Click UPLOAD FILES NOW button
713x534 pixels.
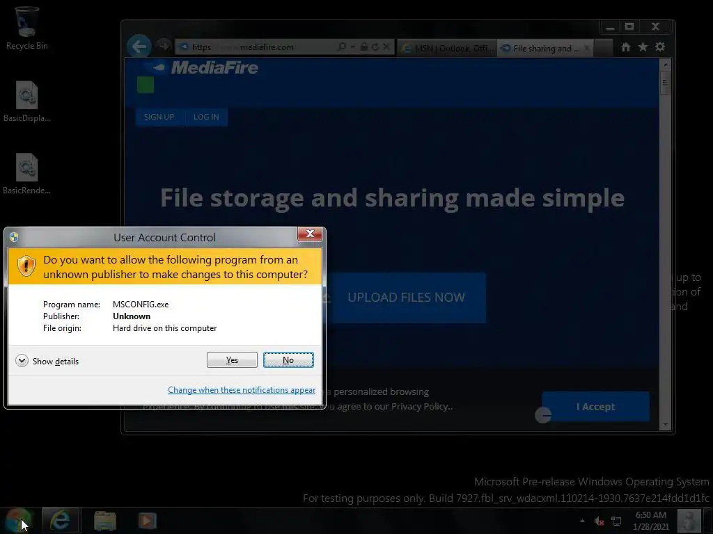click(406, 298)
